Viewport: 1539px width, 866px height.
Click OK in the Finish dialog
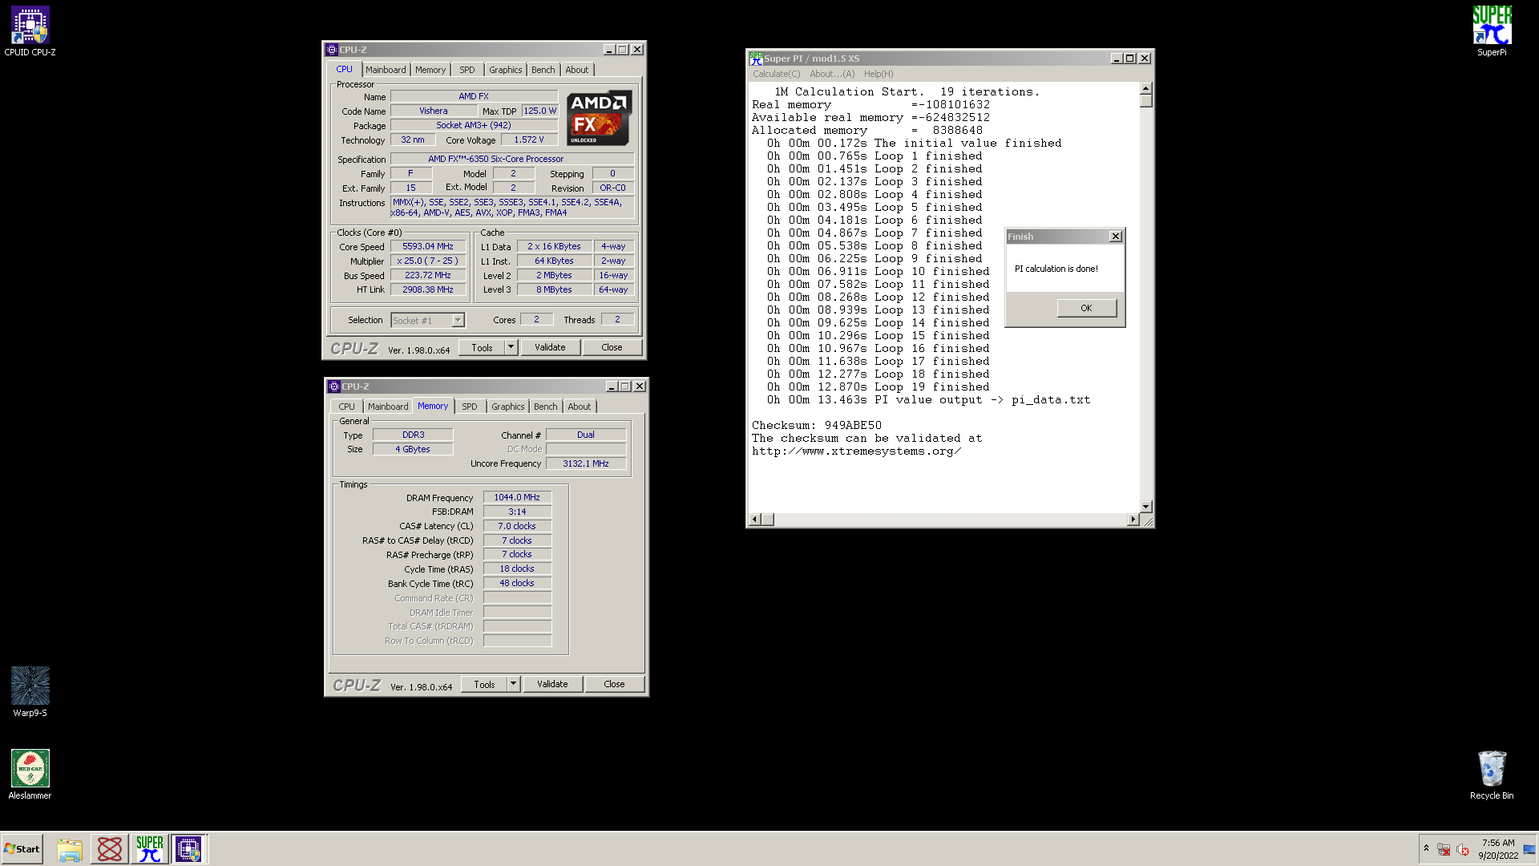1086,308
